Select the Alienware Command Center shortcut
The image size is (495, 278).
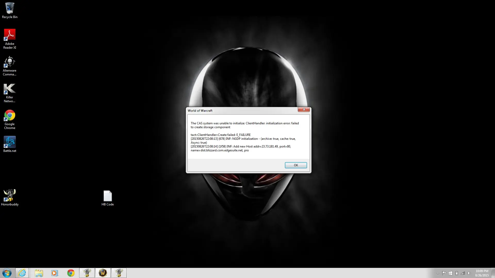(10, 66)
